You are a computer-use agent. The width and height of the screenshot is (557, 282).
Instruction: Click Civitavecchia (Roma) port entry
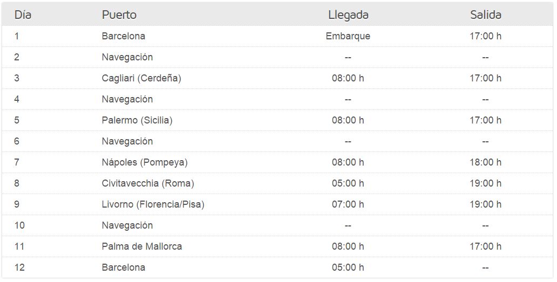pyautogui.click(x=148, y=183)
